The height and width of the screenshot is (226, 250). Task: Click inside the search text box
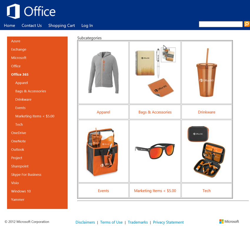tap(221, 24)
